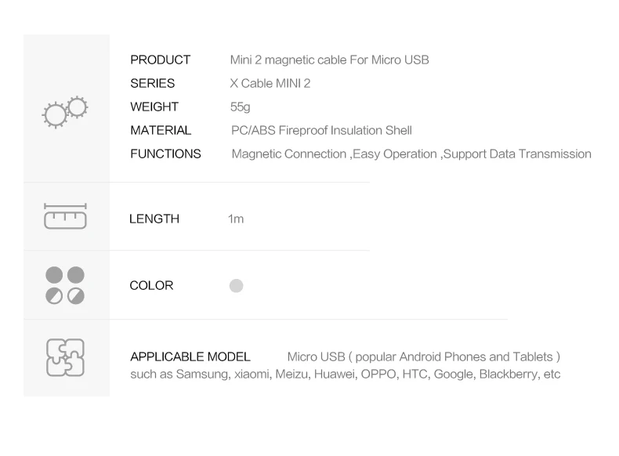Click the "X Cable MINI 2" series value
Screen dimensions: 619x456
(270, 84)
